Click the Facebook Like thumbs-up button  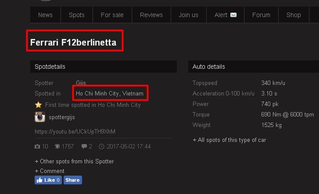pos(48,180)
